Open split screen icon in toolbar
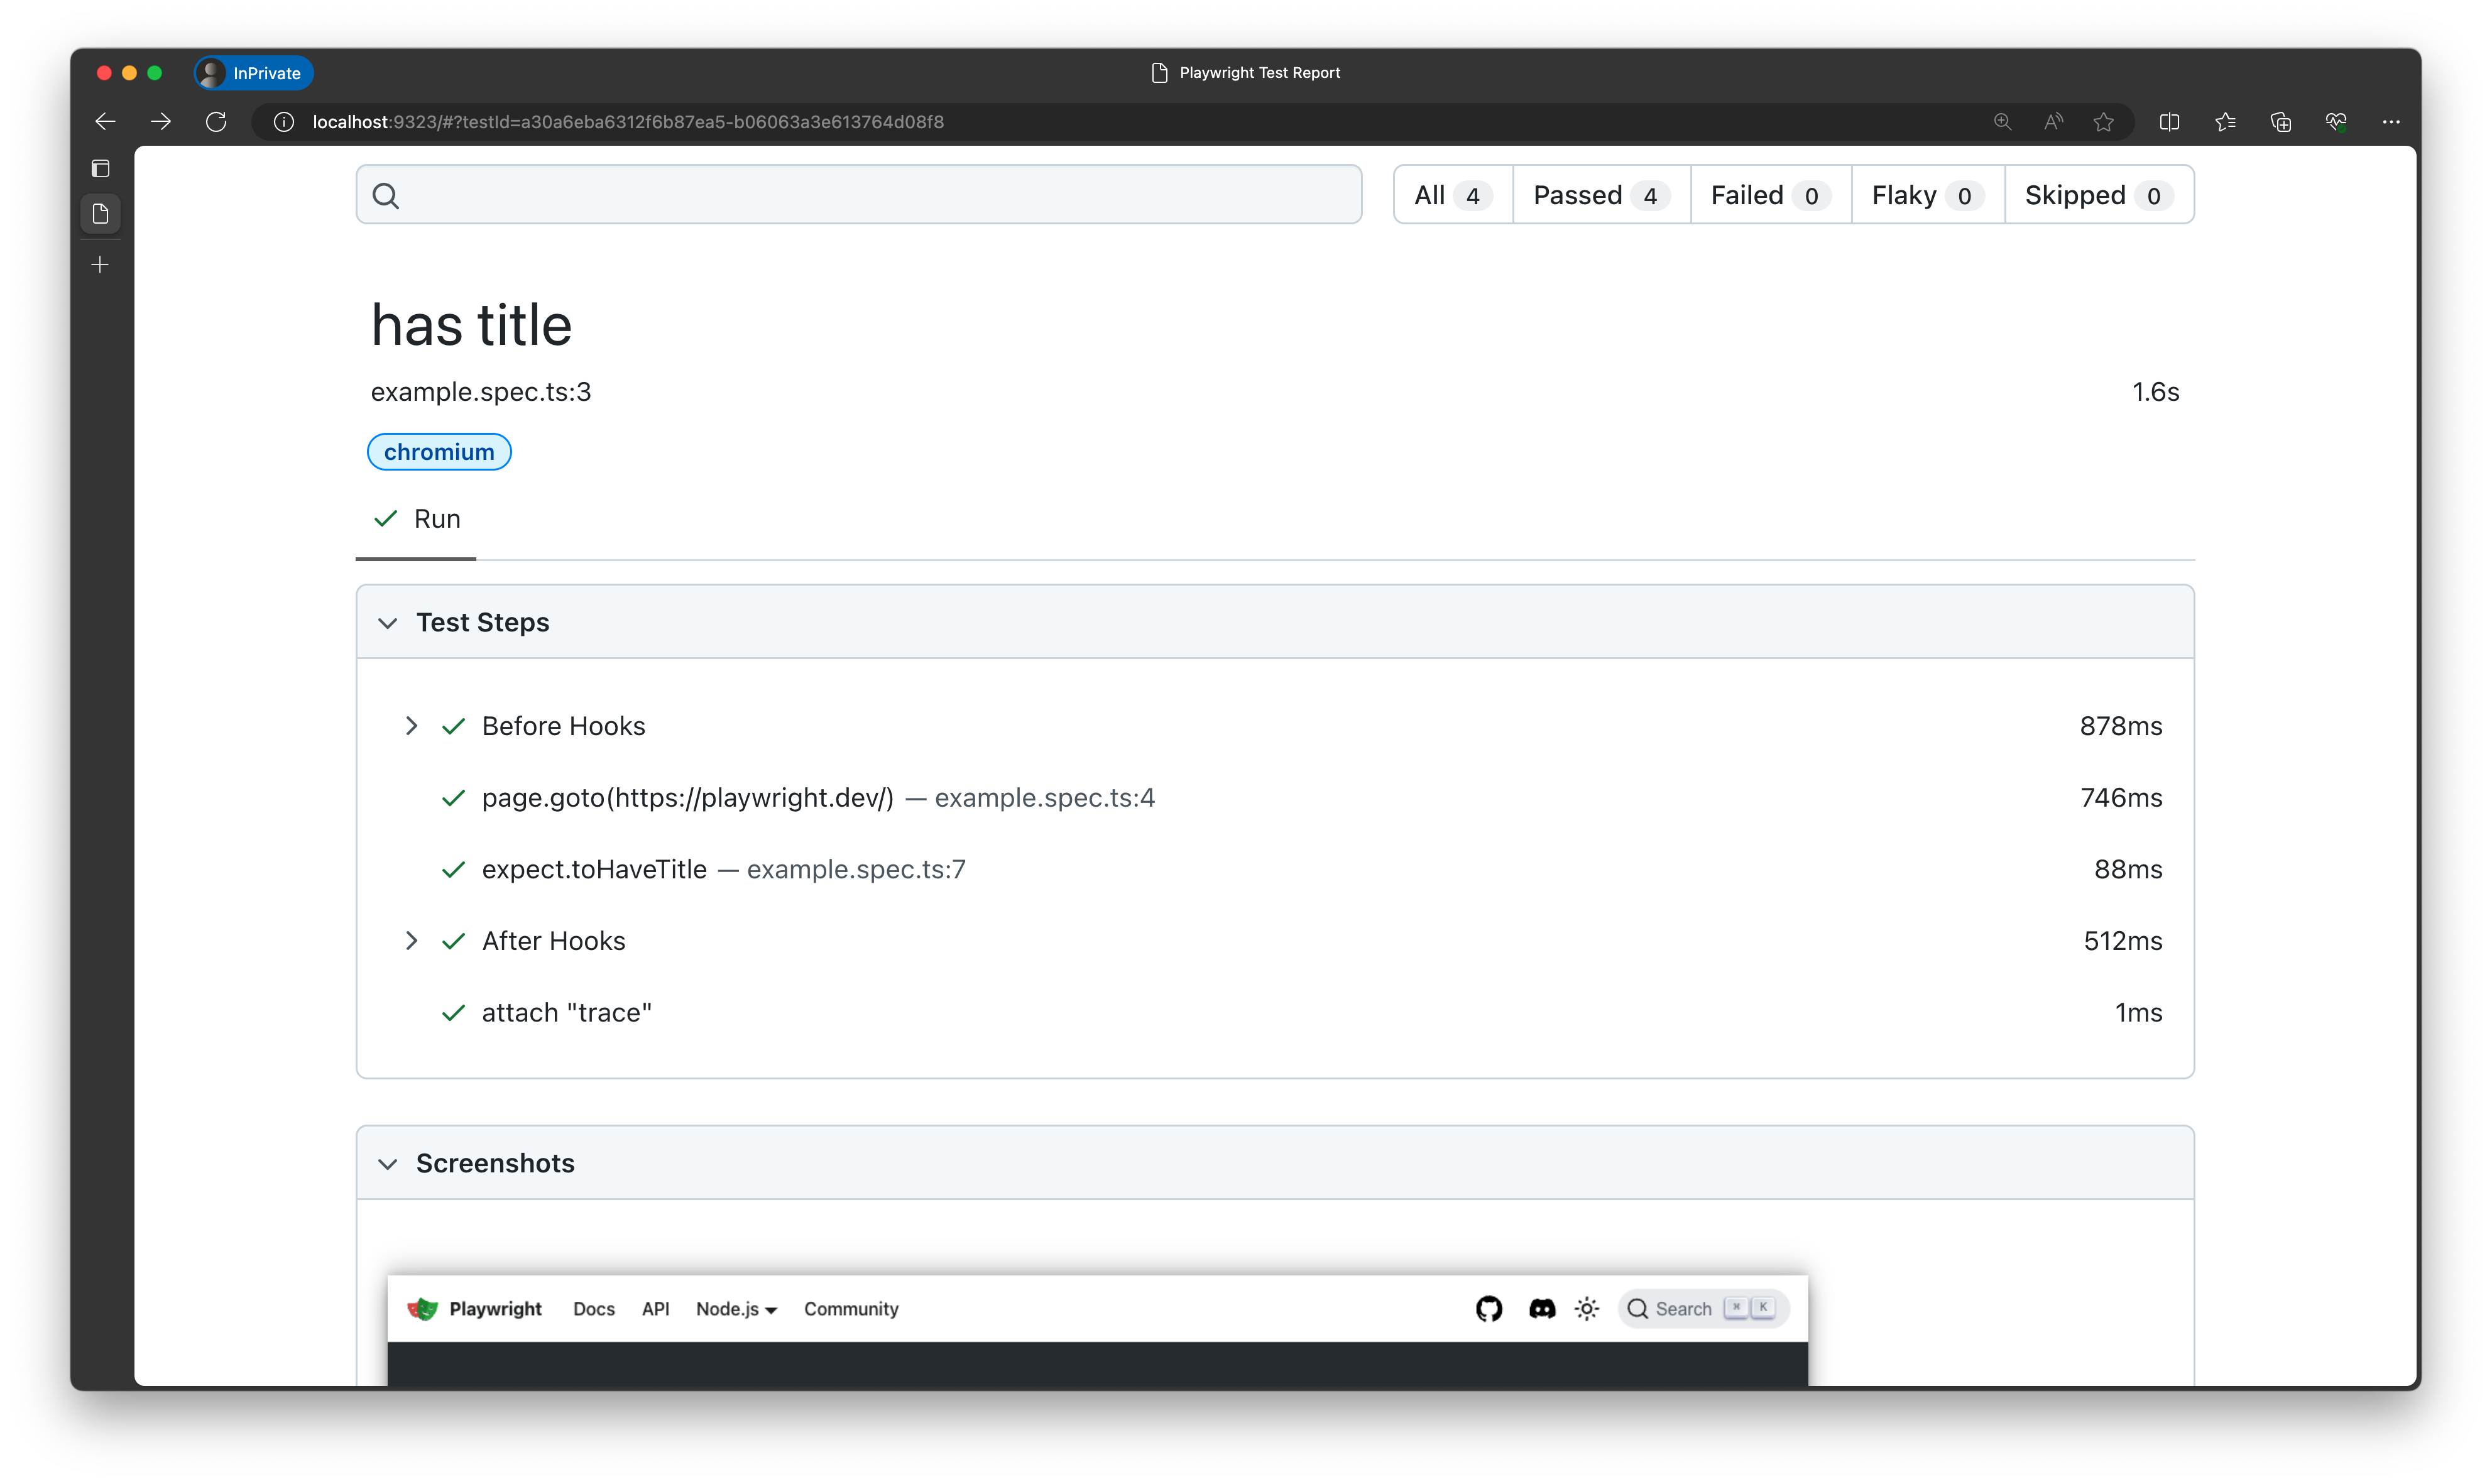 [x=2169, y=122]
